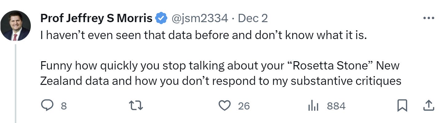Image resolution: width=441 pixels, height=123 pixels.
Task: Open the reply speech bubble icon
Action: [x=47, y=106]
